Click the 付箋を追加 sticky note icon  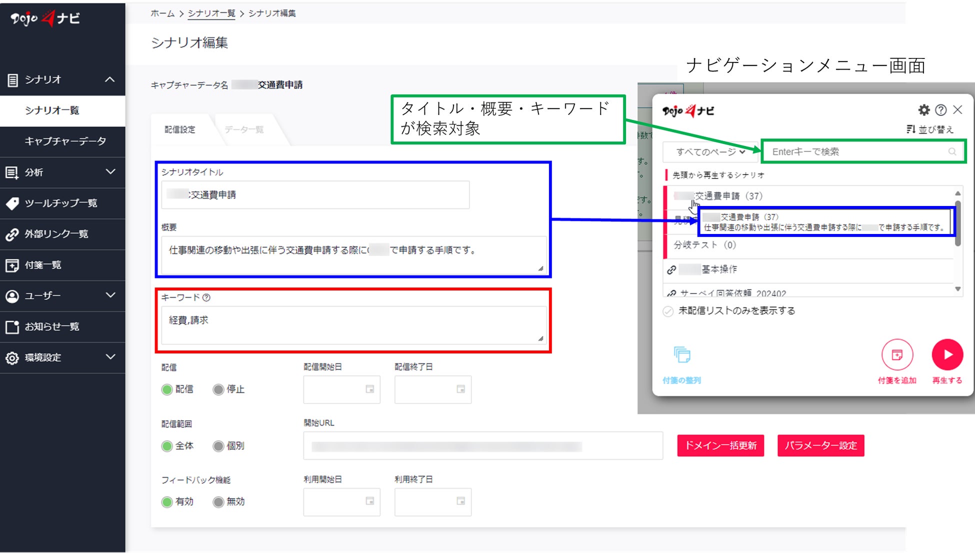(897, 355)
